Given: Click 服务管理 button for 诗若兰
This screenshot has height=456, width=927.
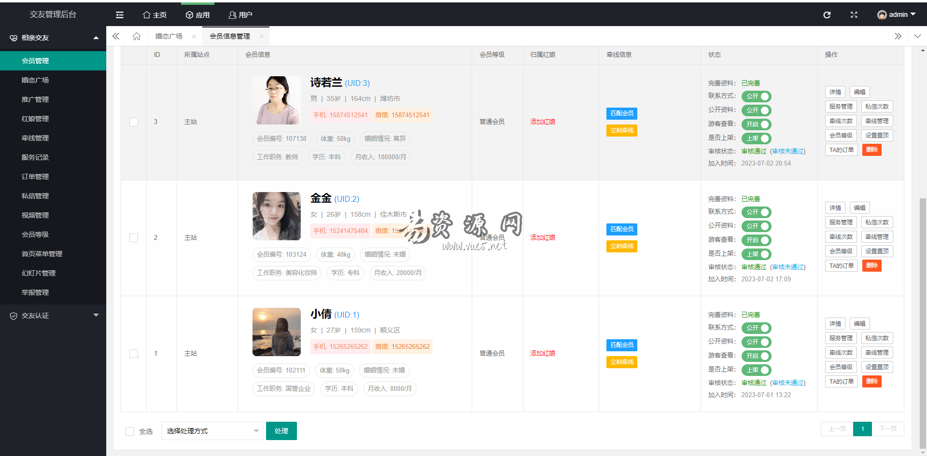Looking at the screenshot, I should 841,107.
